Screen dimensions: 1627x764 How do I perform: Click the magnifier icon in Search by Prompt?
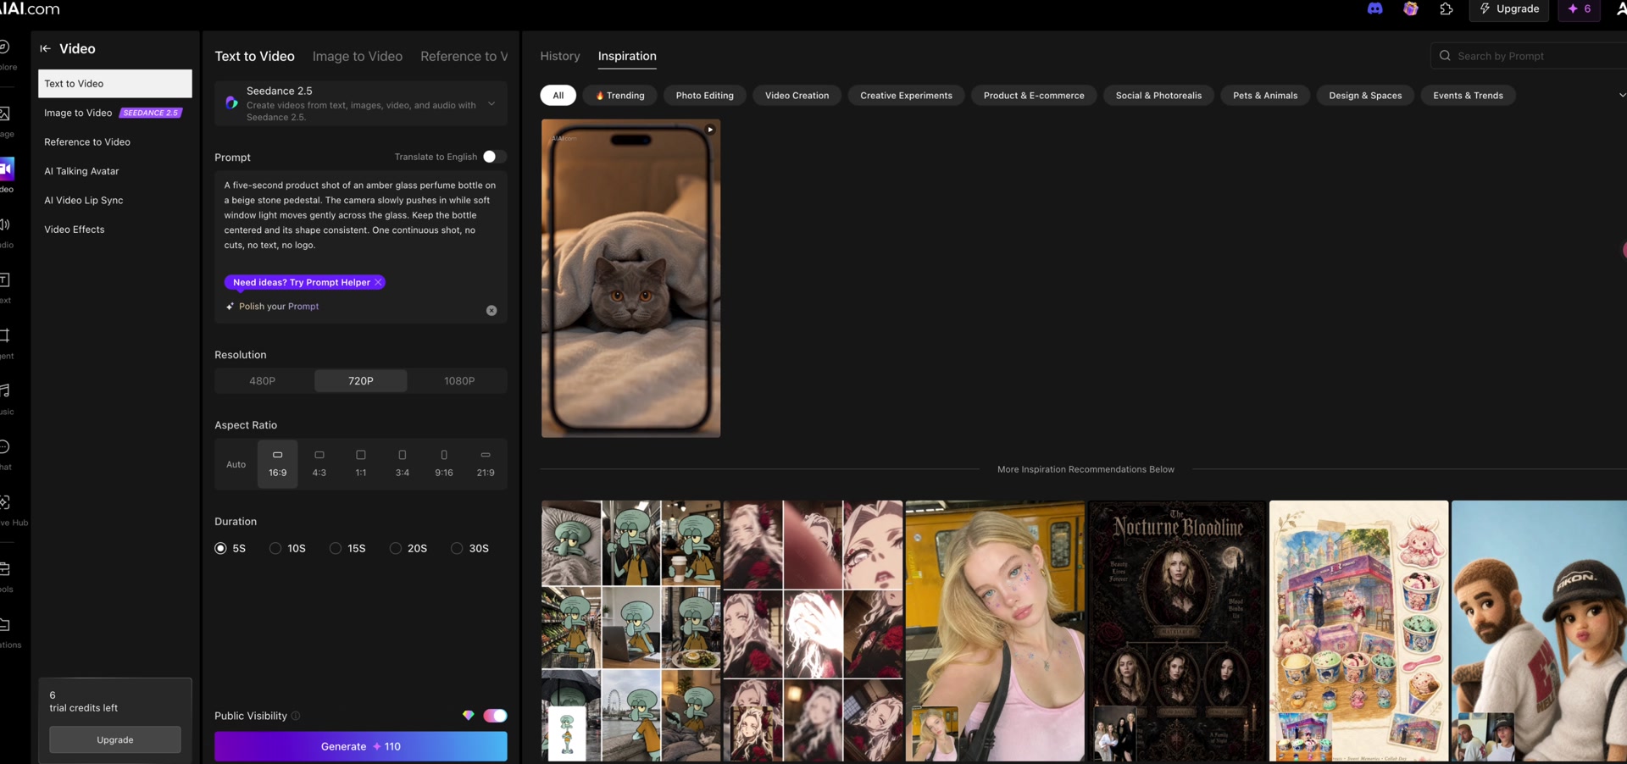[x=1445, y=56]
